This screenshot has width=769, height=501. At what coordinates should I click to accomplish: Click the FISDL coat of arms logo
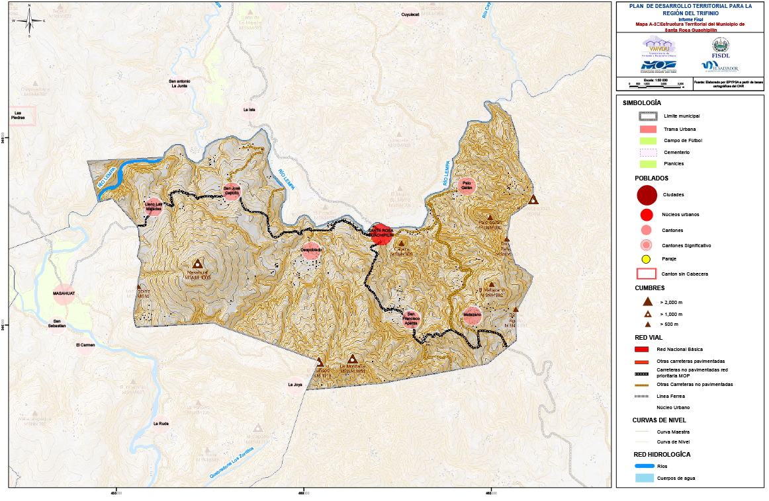(x=719, y=46)
